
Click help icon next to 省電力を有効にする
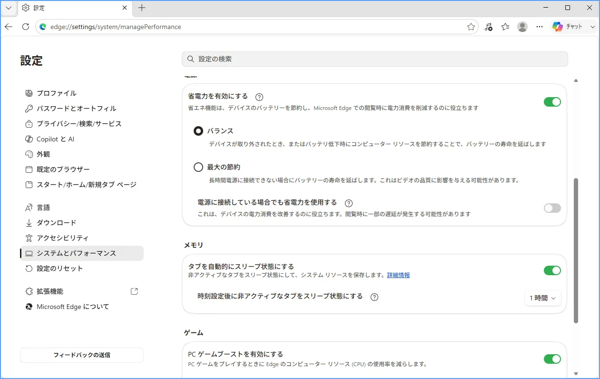coord(259,97)
